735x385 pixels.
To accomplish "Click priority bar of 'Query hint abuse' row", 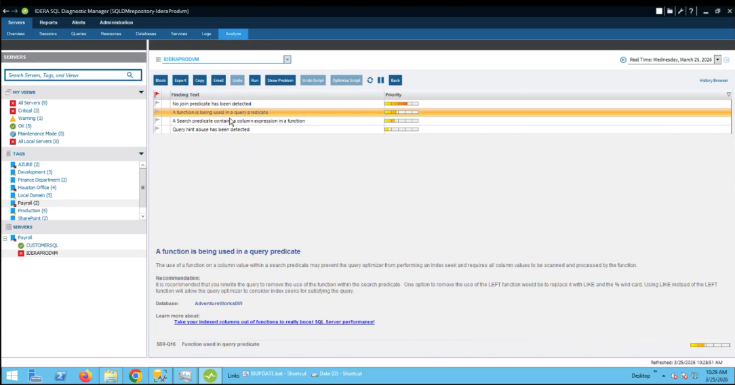I will click(401, 129).
